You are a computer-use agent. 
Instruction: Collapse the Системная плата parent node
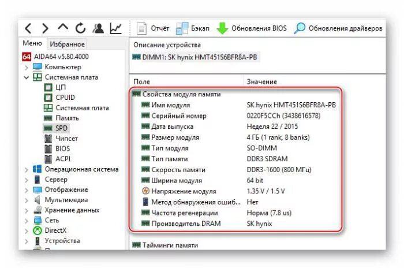tap(27, 77)
